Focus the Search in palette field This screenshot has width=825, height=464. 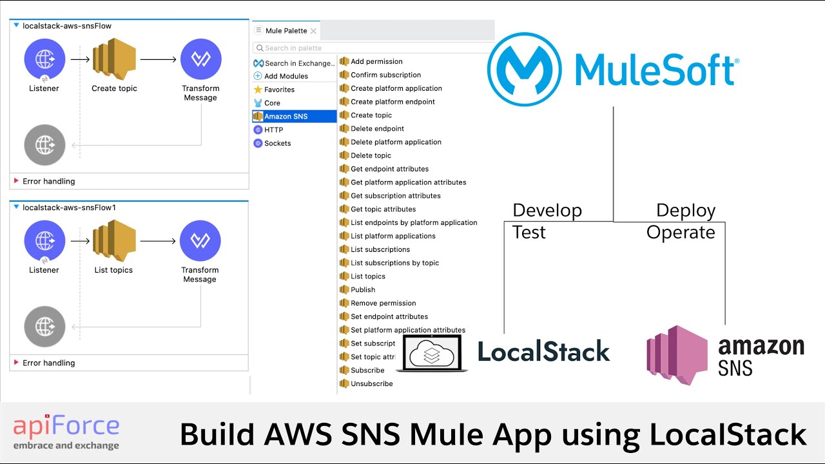374,48
